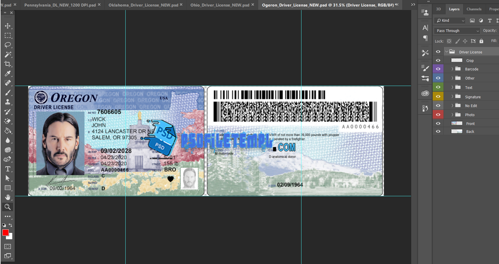
Task: Hide the Back layer
Action: tap(438, 131)
